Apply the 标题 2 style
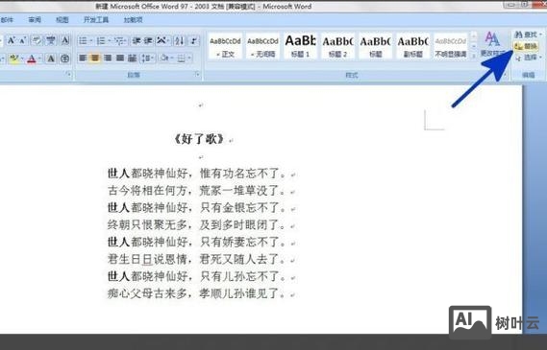This screenshot has height=350, width=547. click(x=337, y=46)
